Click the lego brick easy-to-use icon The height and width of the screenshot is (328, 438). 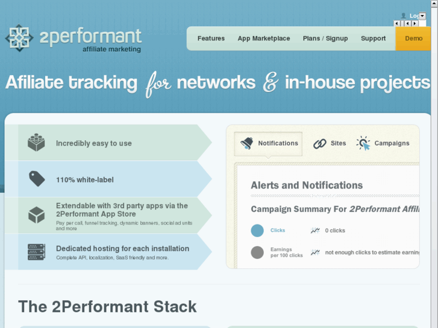point(36,143)
